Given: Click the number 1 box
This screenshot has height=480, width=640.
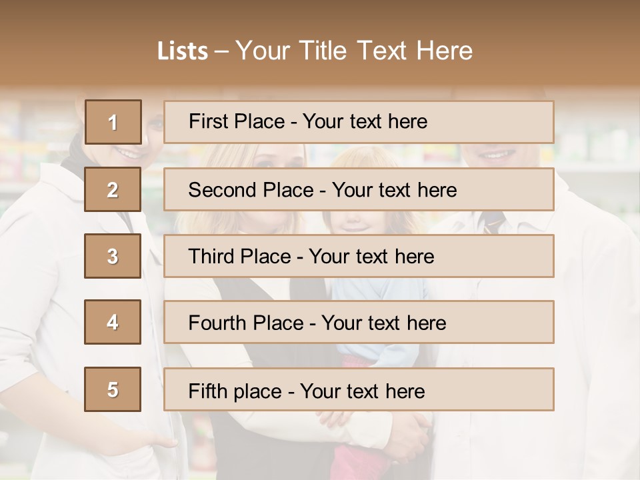Looking at the screenshot, I should click(x=113, y=121).
